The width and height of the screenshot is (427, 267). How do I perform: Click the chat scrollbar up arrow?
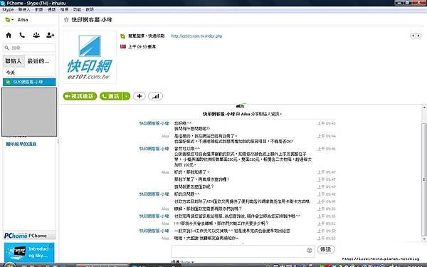pyautogui.click(x=424, y=108)
